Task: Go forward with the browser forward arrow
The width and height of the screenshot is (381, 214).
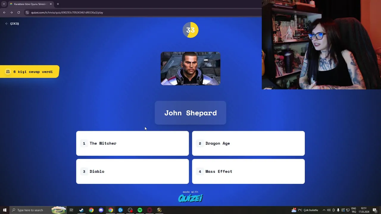Action: pyautogui.click(x=11, y=12)
